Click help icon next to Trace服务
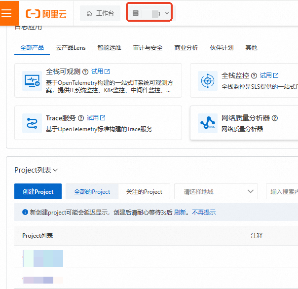The image size is (298, 289). [81, 118]
